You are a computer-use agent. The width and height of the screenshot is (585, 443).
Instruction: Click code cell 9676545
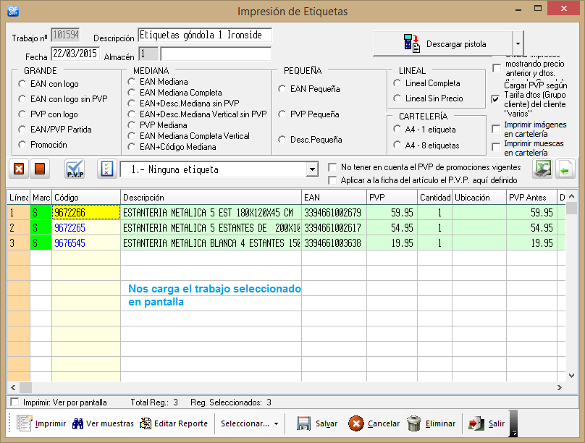(x=86, y=242)
